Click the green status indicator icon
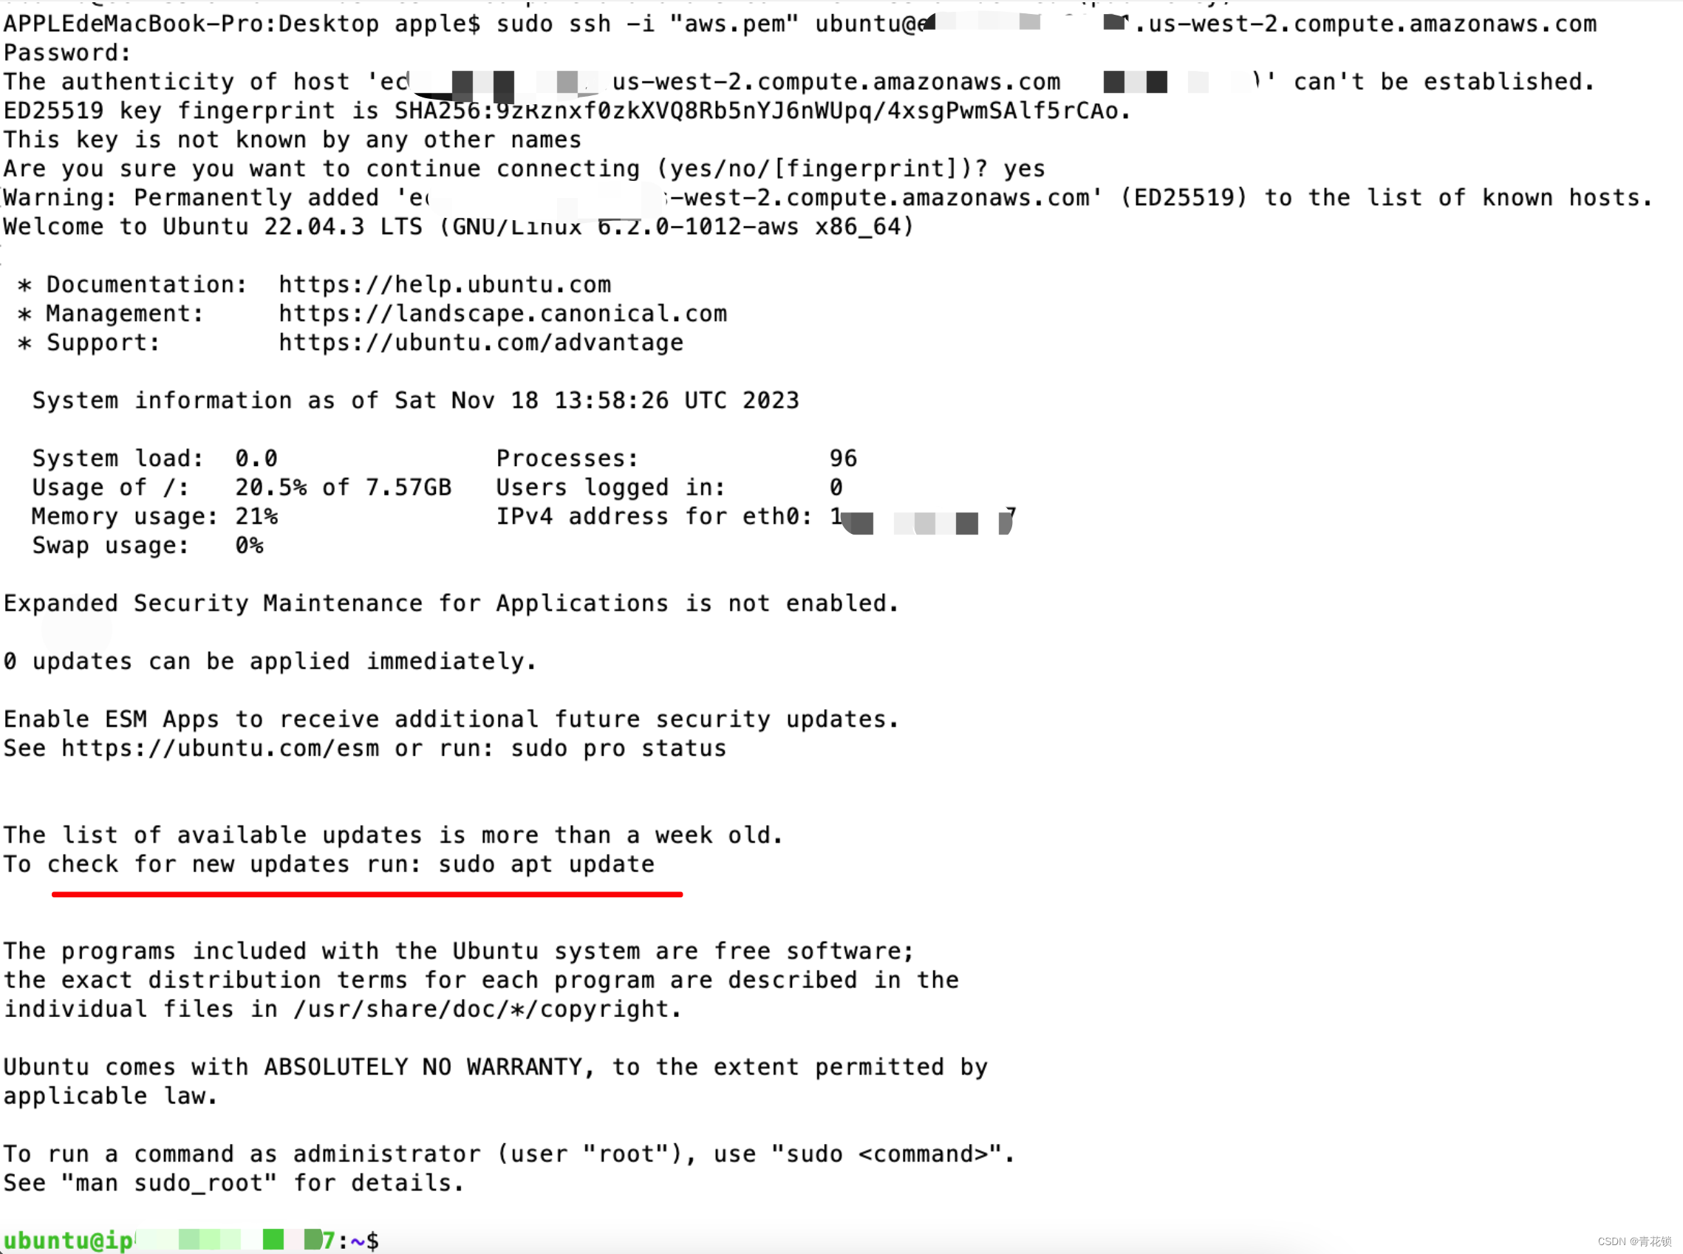1683x1254 pixels. (x=271, y=1239)
